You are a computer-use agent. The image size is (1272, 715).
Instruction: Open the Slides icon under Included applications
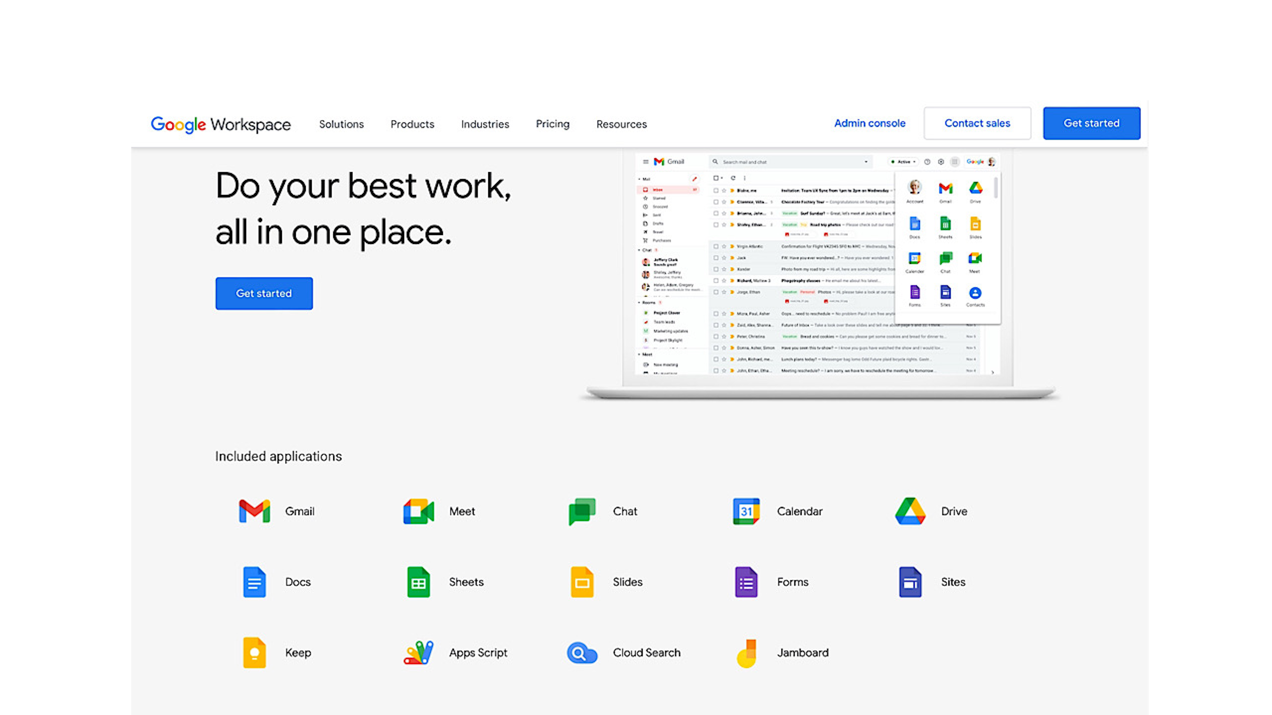(582, 582)
